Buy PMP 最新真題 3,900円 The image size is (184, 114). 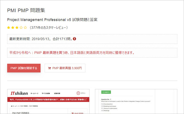coord(65,68)
